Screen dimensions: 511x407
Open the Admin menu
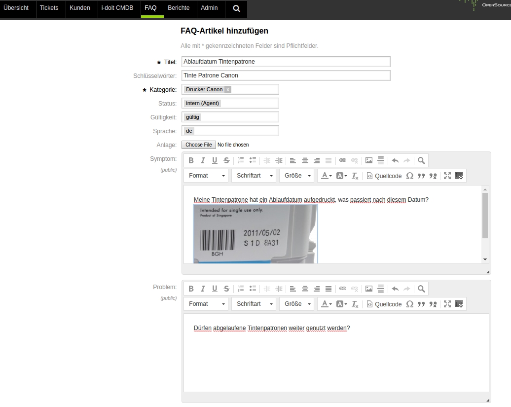pos(209,8)
